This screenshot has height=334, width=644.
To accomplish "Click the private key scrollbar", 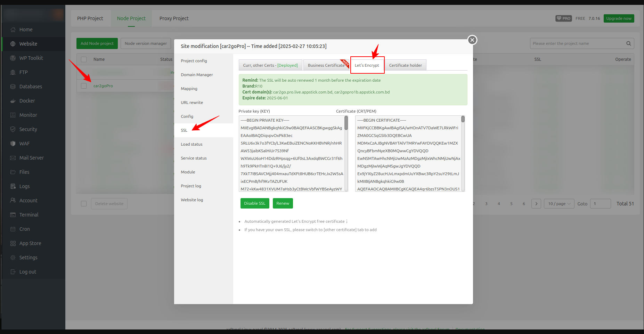I will point(346,123).
